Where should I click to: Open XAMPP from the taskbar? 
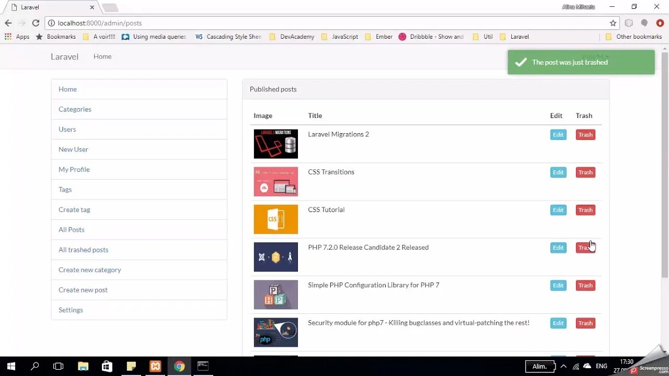click(155, 366)
